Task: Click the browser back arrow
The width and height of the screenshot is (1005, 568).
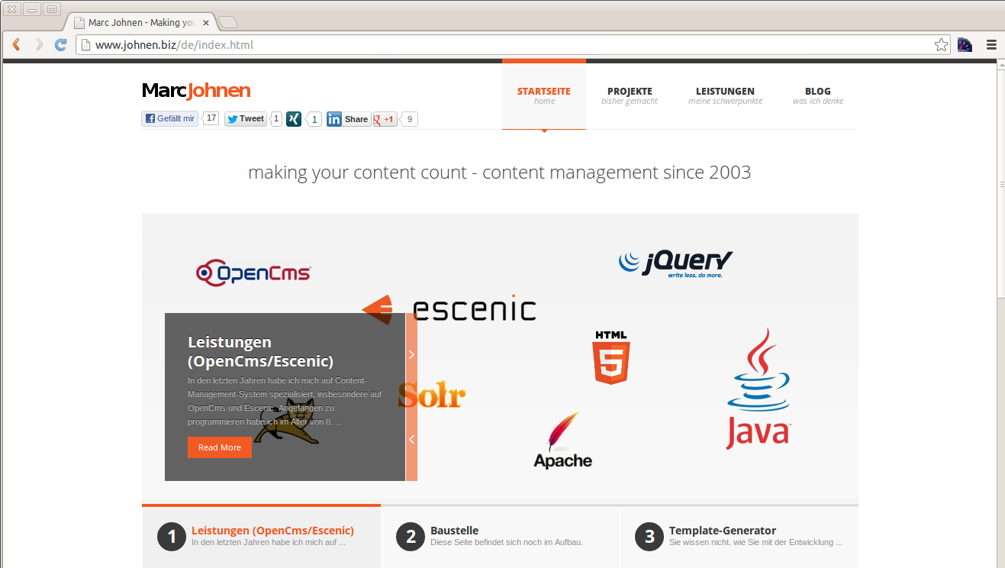Action: [x=16, y=45]
